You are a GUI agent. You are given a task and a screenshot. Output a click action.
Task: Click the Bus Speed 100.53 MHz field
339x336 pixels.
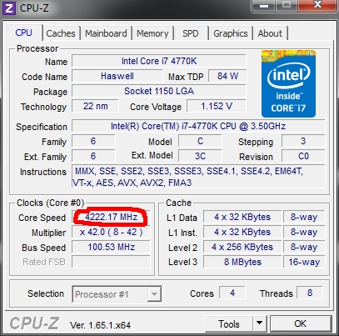click(x=111, y=247)
